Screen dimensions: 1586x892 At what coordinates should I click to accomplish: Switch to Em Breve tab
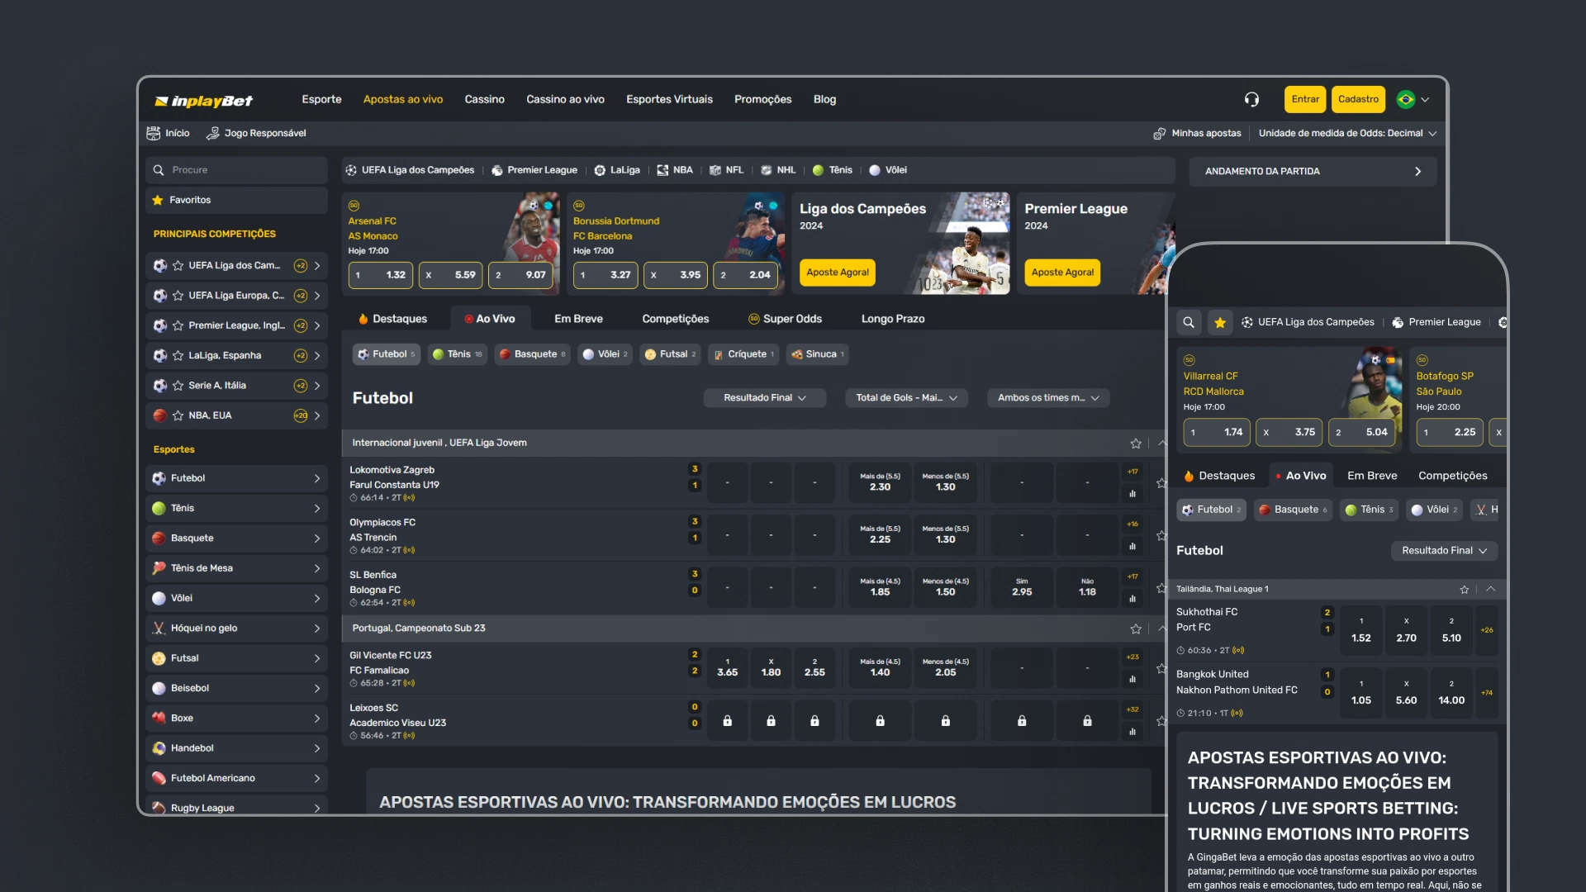coord(578,319)
